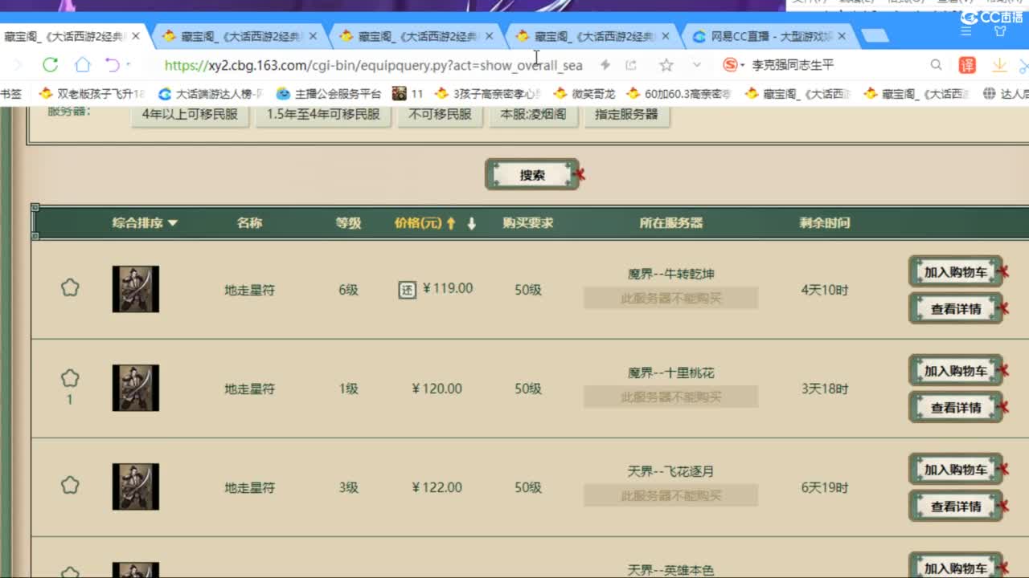Sort price ascending with the up arrow
1029x578 pixels.
pos(451,224)
